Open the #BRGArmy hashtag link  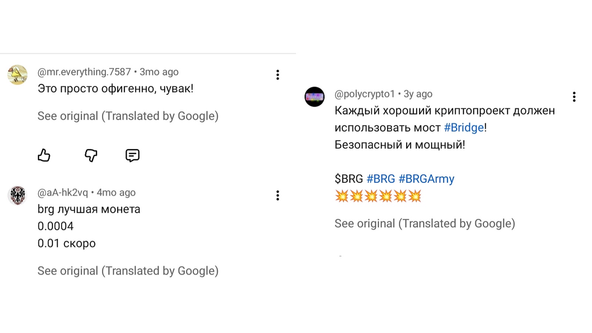pos(427,178)
